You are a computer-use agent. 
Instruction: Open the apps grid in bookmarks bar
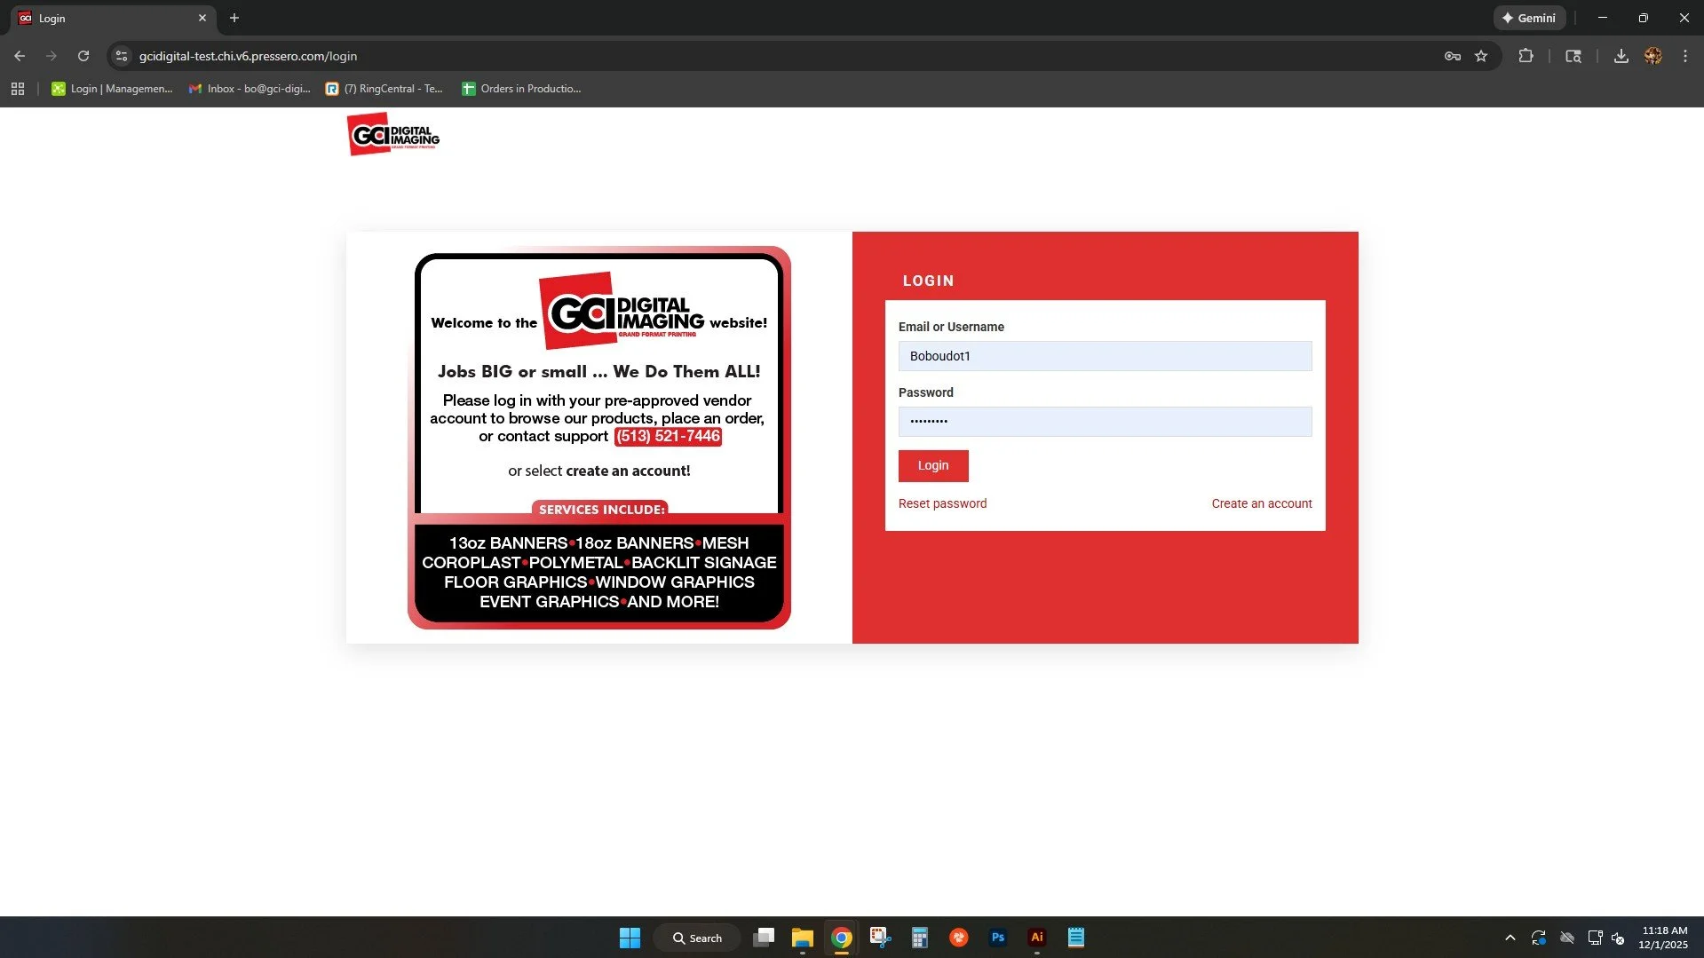click(x=18, y=89)
